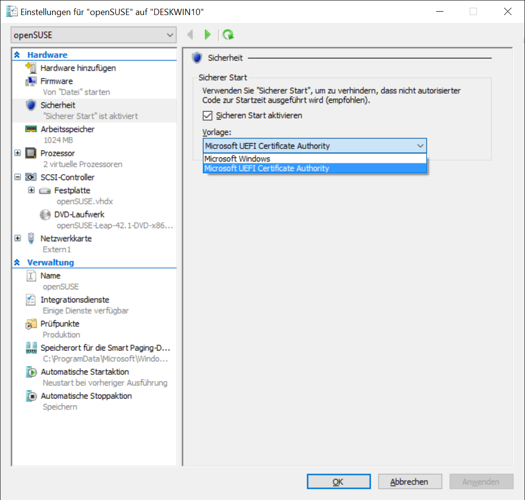Click the SCSI-Controller icon

click(x=31, y=177)
